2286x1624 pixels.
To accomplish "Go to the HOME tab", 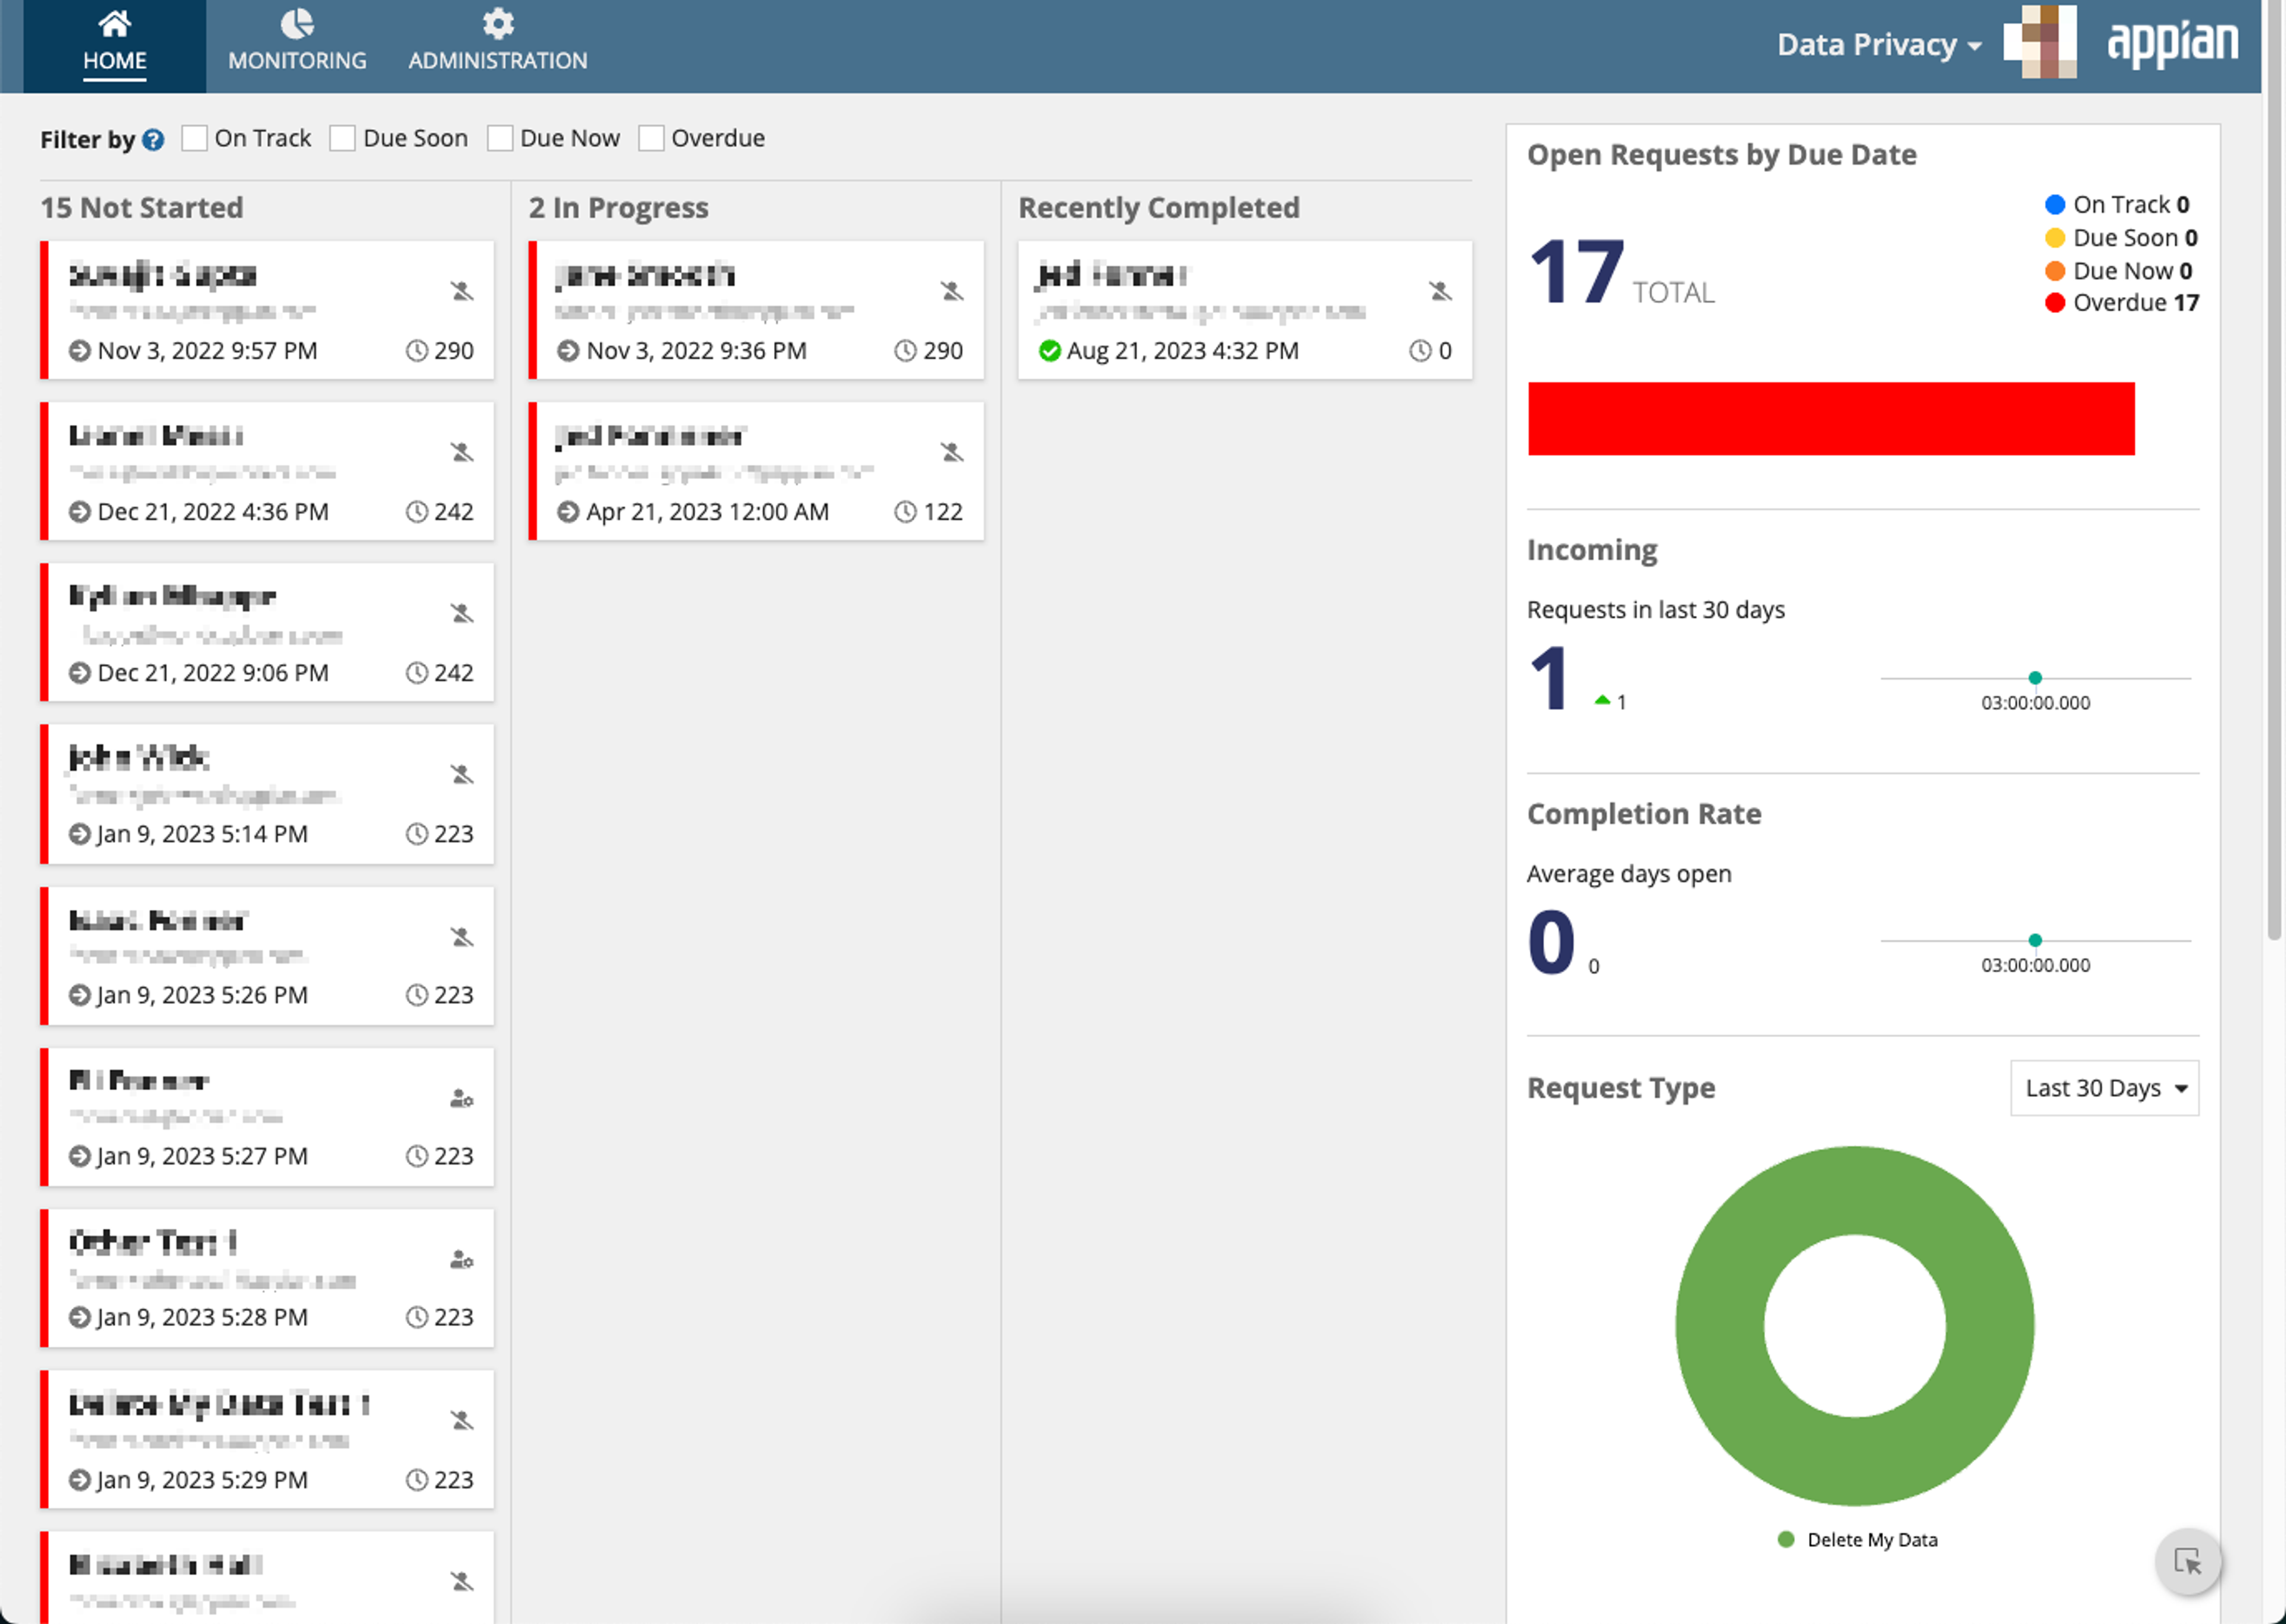I will click(114, 46).
